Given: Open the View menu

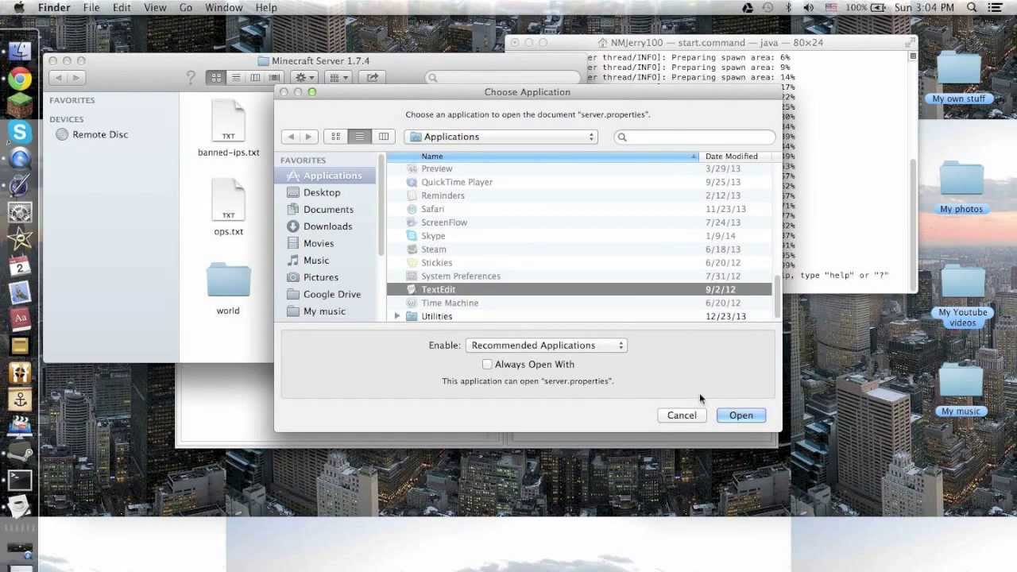Looking at the screenshot, I should 155,8.
